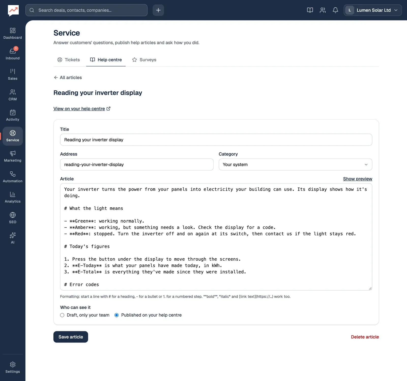Open the book documentation icon

[310, 10]
